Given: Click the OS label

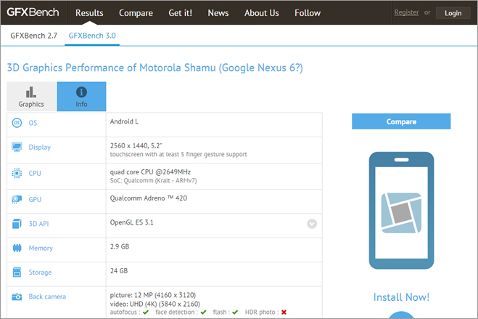Looking at the screenshot, I should click(x=33, y=123).
